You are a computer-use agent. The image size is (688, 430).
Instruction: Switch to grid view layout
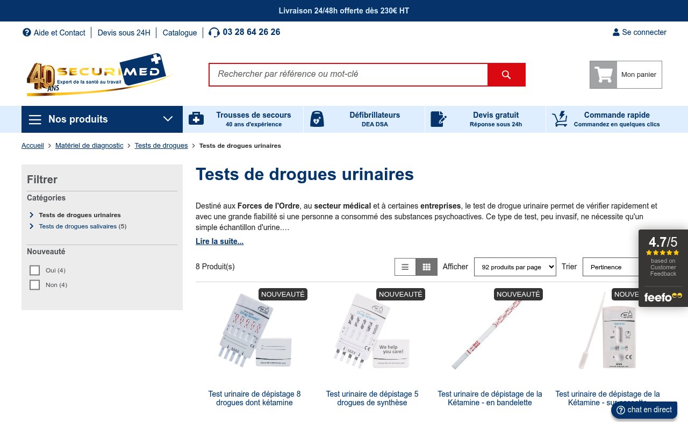click(x=427, y=267)
